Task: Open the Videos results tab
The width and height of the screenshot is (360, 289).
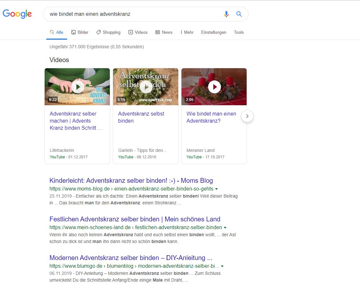Action: click(x=138, y=32)
